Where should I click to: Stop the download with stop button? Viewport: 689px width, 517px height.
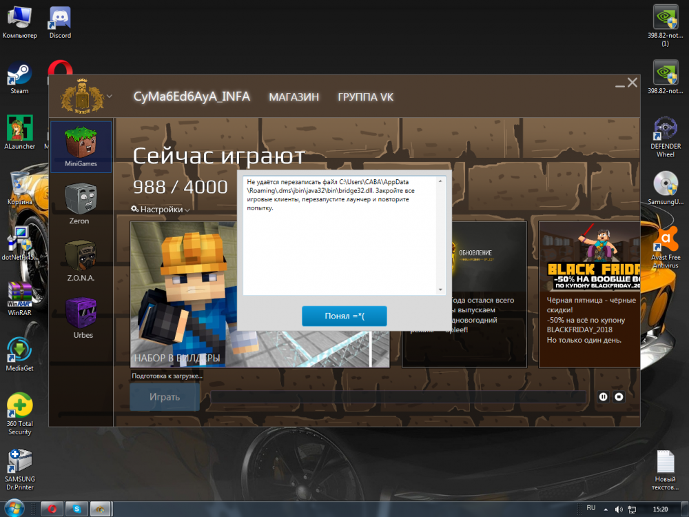pos(619,396)
